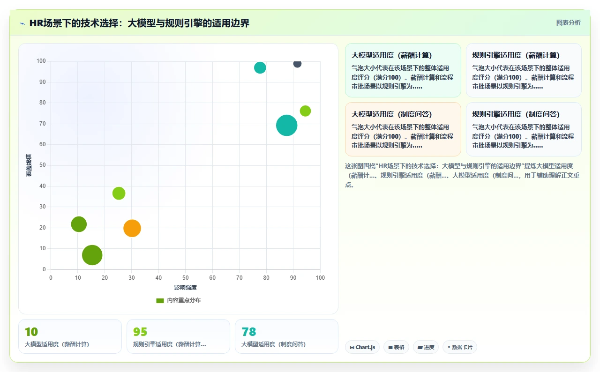The width and height of the screenshot is (600, 372).
Task: Click the description text in the orange 制度问答 card
Action: pyautogui.click(x=402, y=136)
